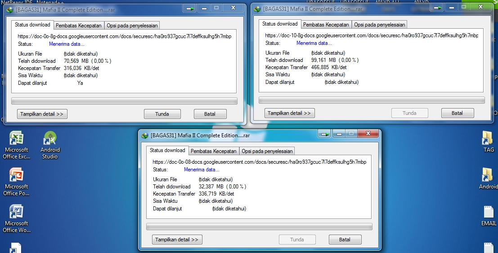Open the Android Studio desktop shortcut

pyautogui.click(x=50, y=145)
